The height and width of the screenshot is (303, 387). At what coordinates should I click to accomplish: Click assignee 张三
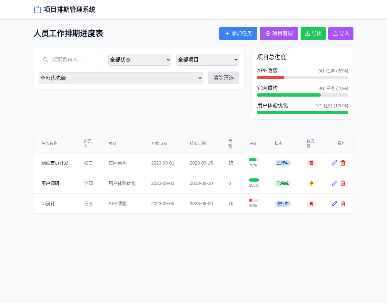click(x=88, y=163)
